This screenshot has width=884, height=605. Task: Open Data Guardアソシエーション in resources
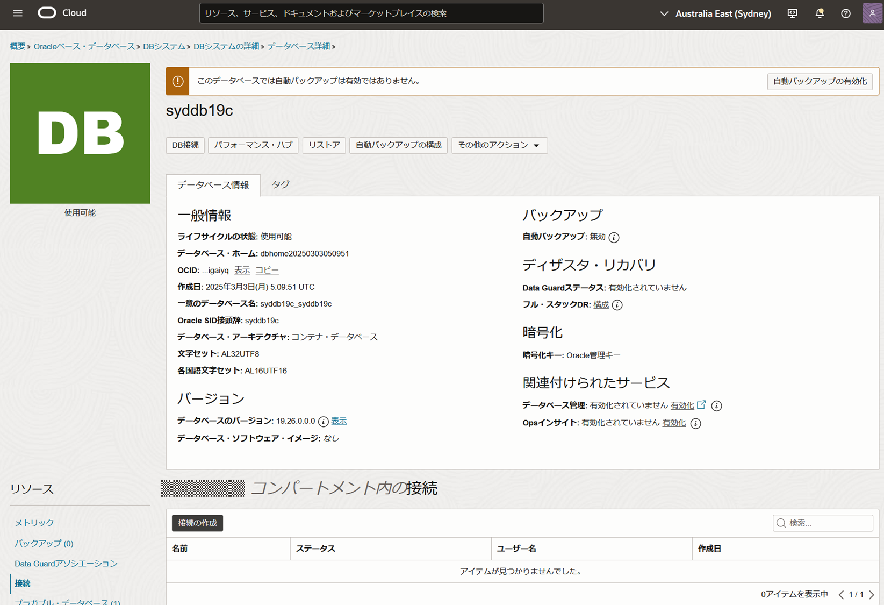click(66, 563)
